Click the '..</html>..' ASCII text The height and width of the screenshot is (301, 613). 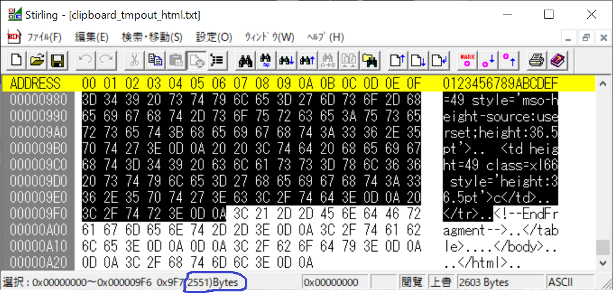click(x=482, y=262)
